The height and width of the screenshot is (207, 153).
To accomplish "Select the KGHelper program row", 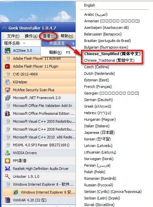I will click(x=39, y=82).
